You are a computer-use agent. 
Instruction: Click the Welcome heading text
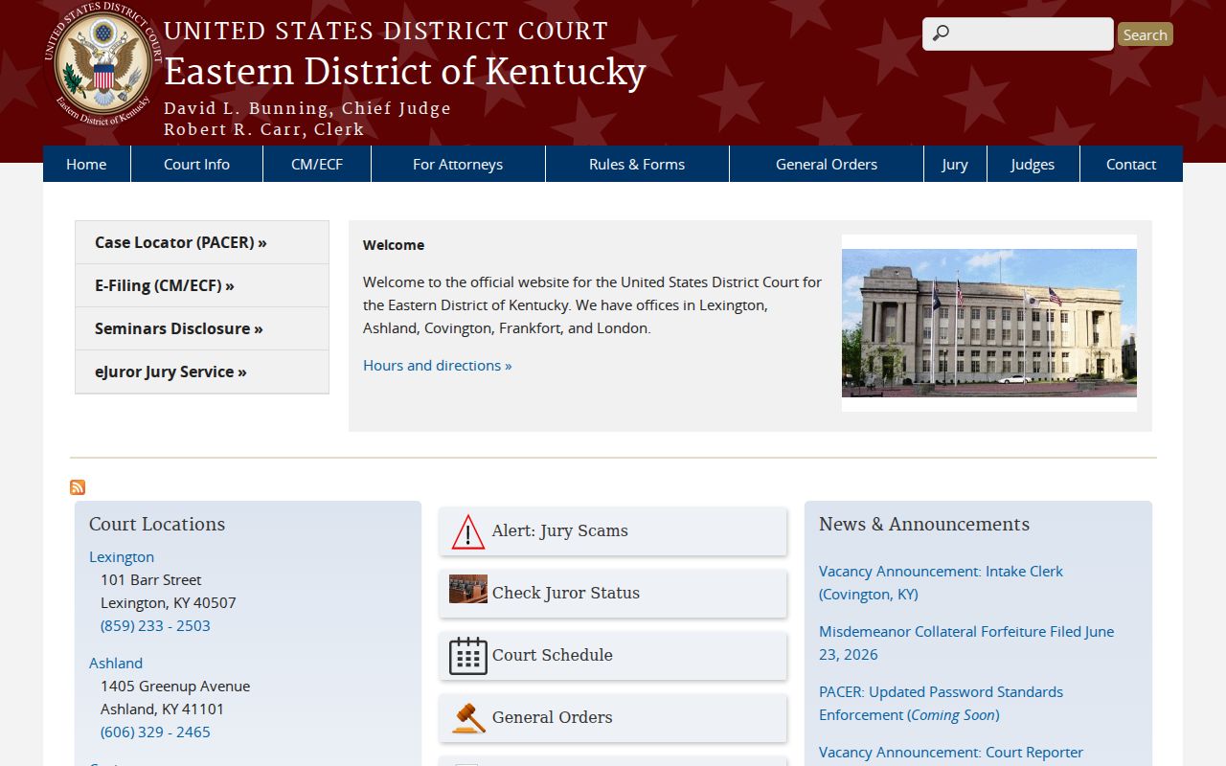click(x=394, y=245)
